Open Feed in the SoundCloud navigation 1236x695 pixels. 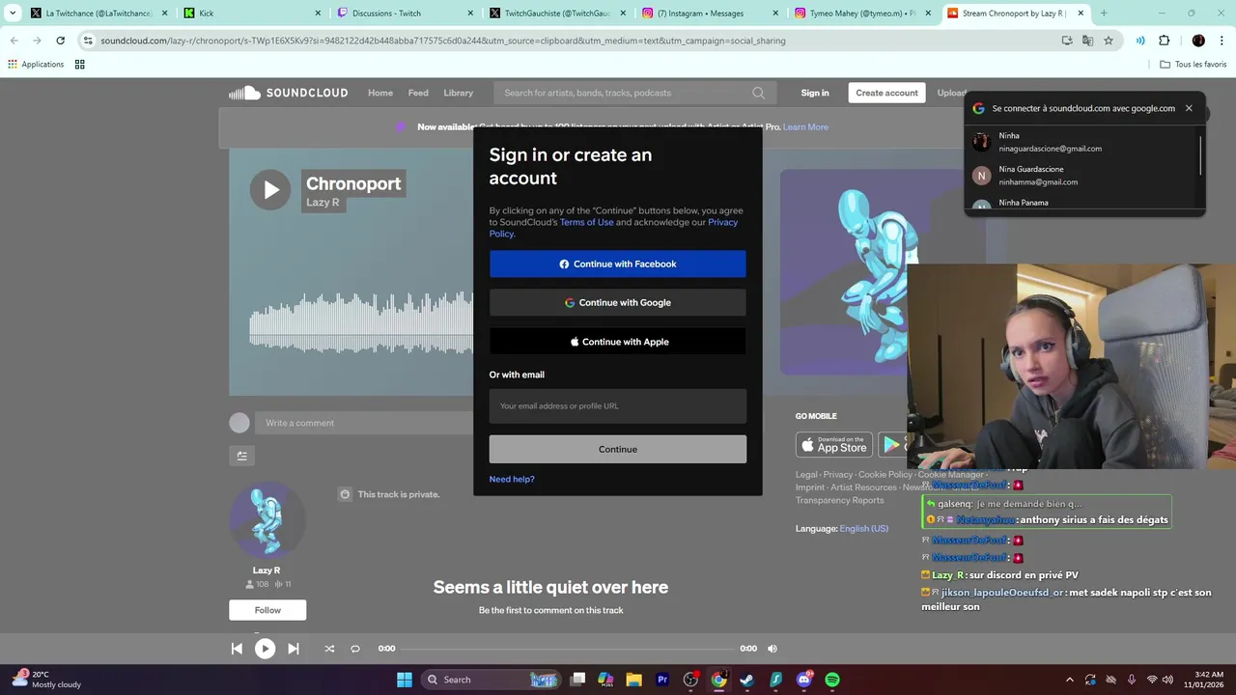[418, 93]
